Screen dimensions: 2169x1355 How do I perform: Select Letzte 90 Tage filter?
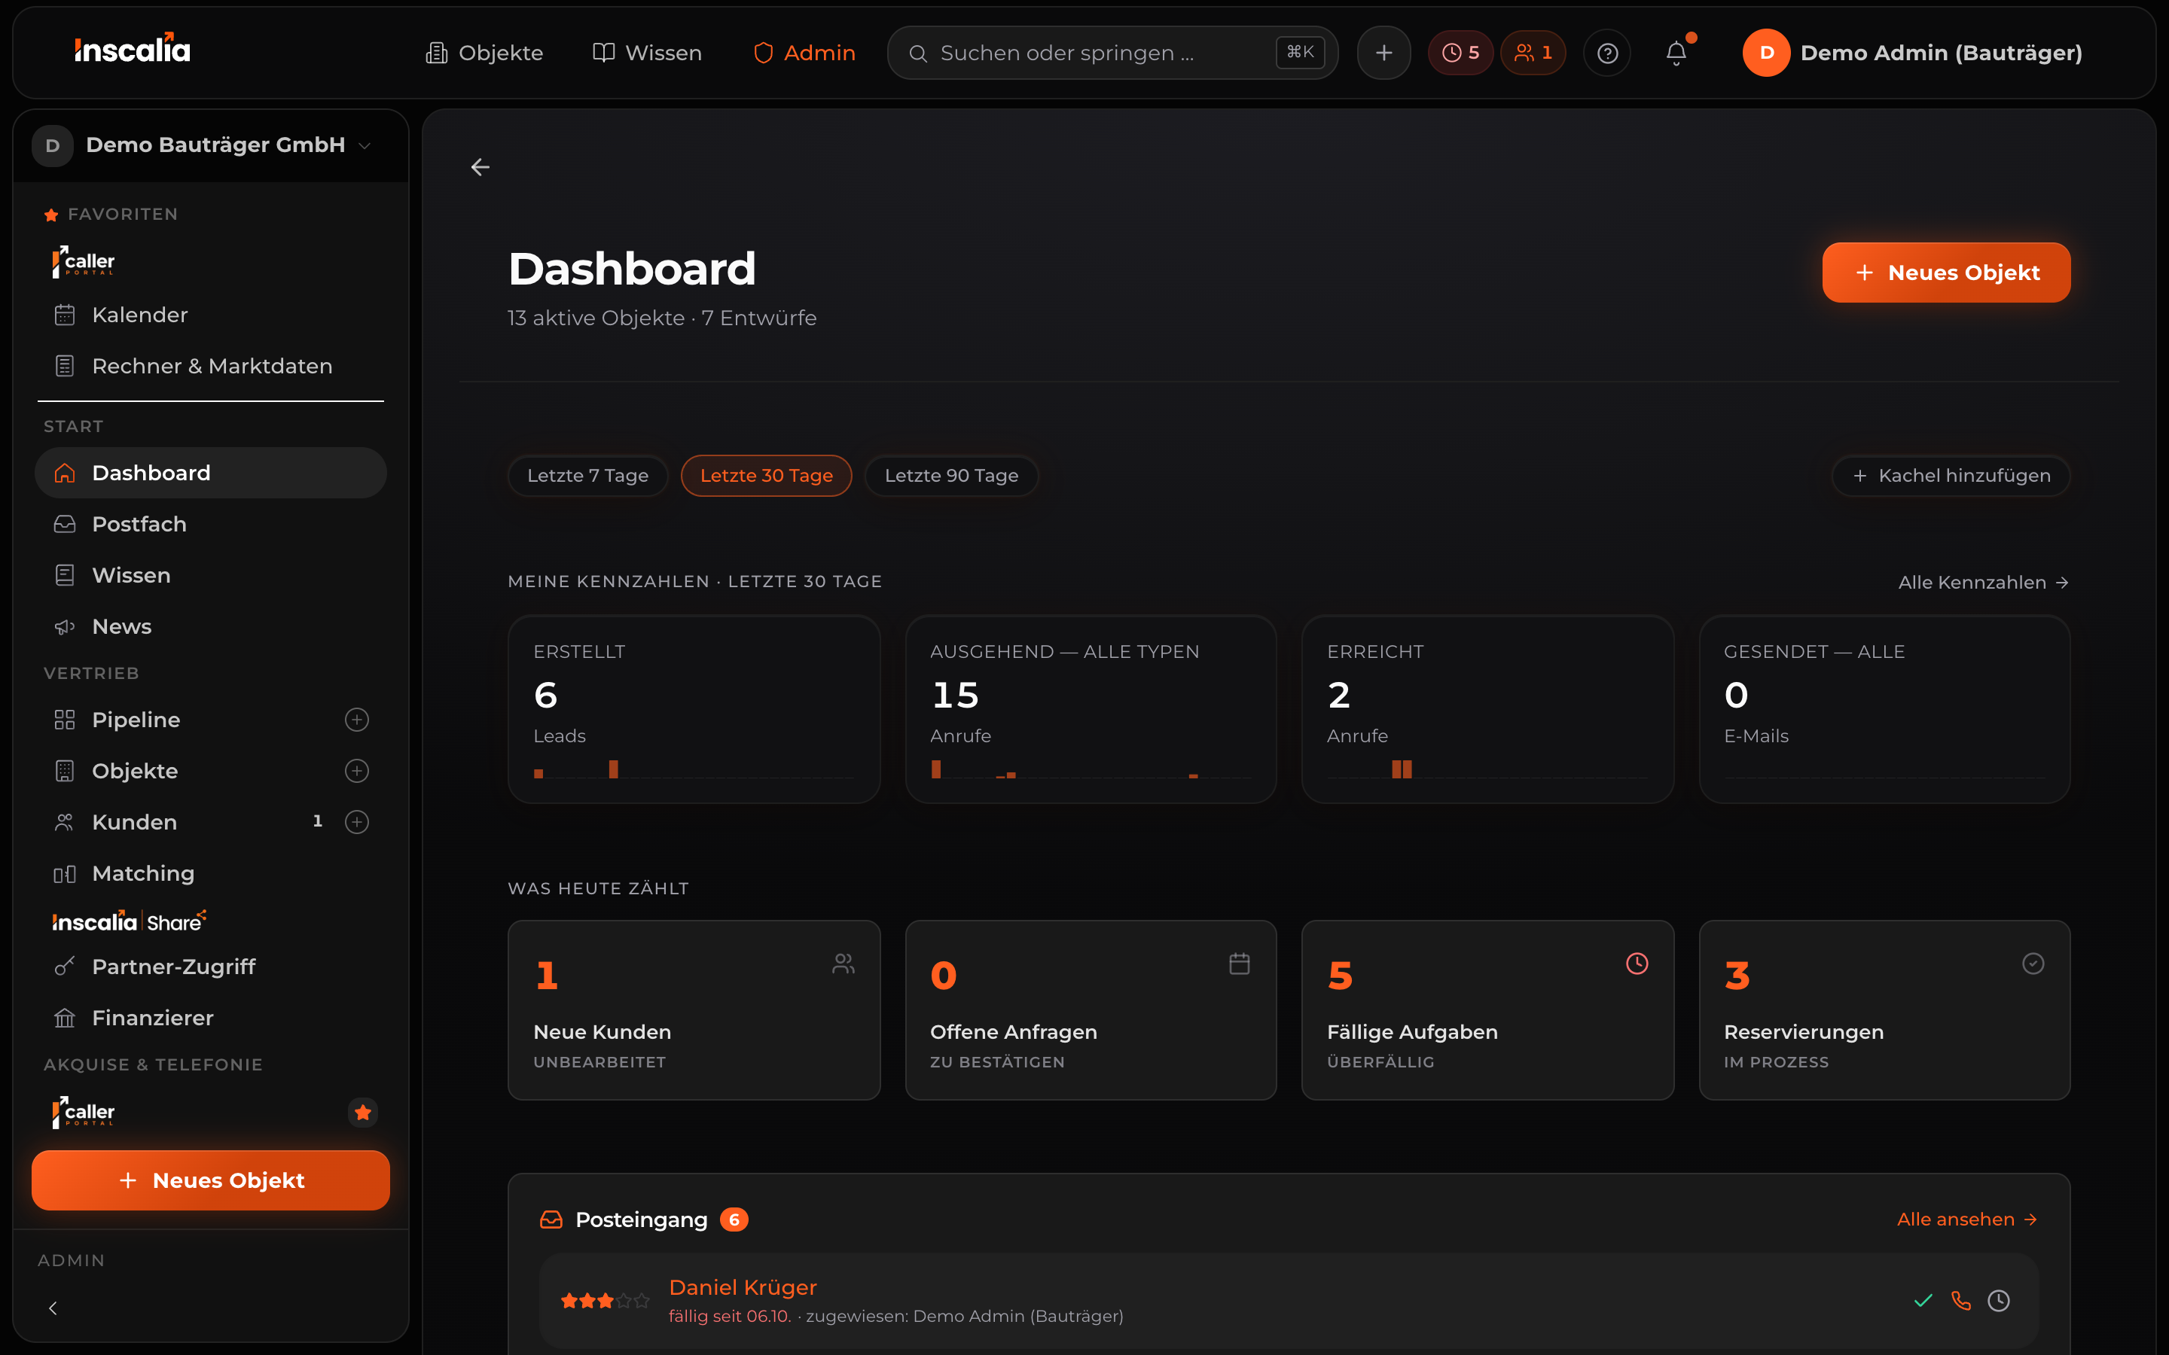click(x=952, y=476)
